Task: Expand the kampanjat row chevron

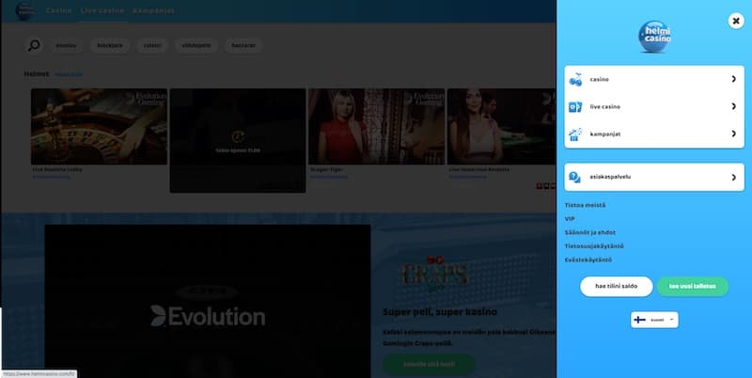Action: pyautogui.click(x=733, y=134)
